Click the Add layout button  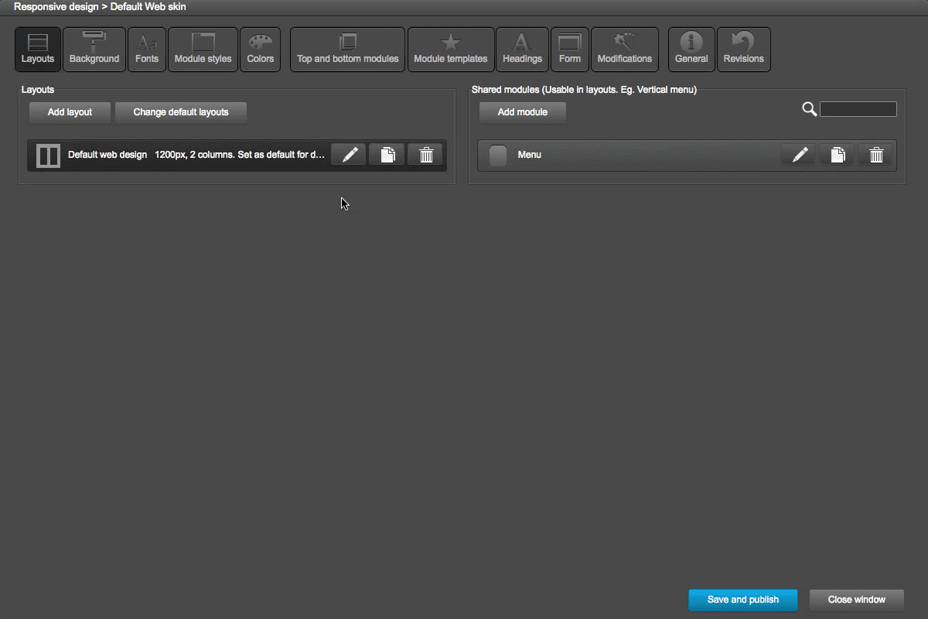(x=70, y=112)
